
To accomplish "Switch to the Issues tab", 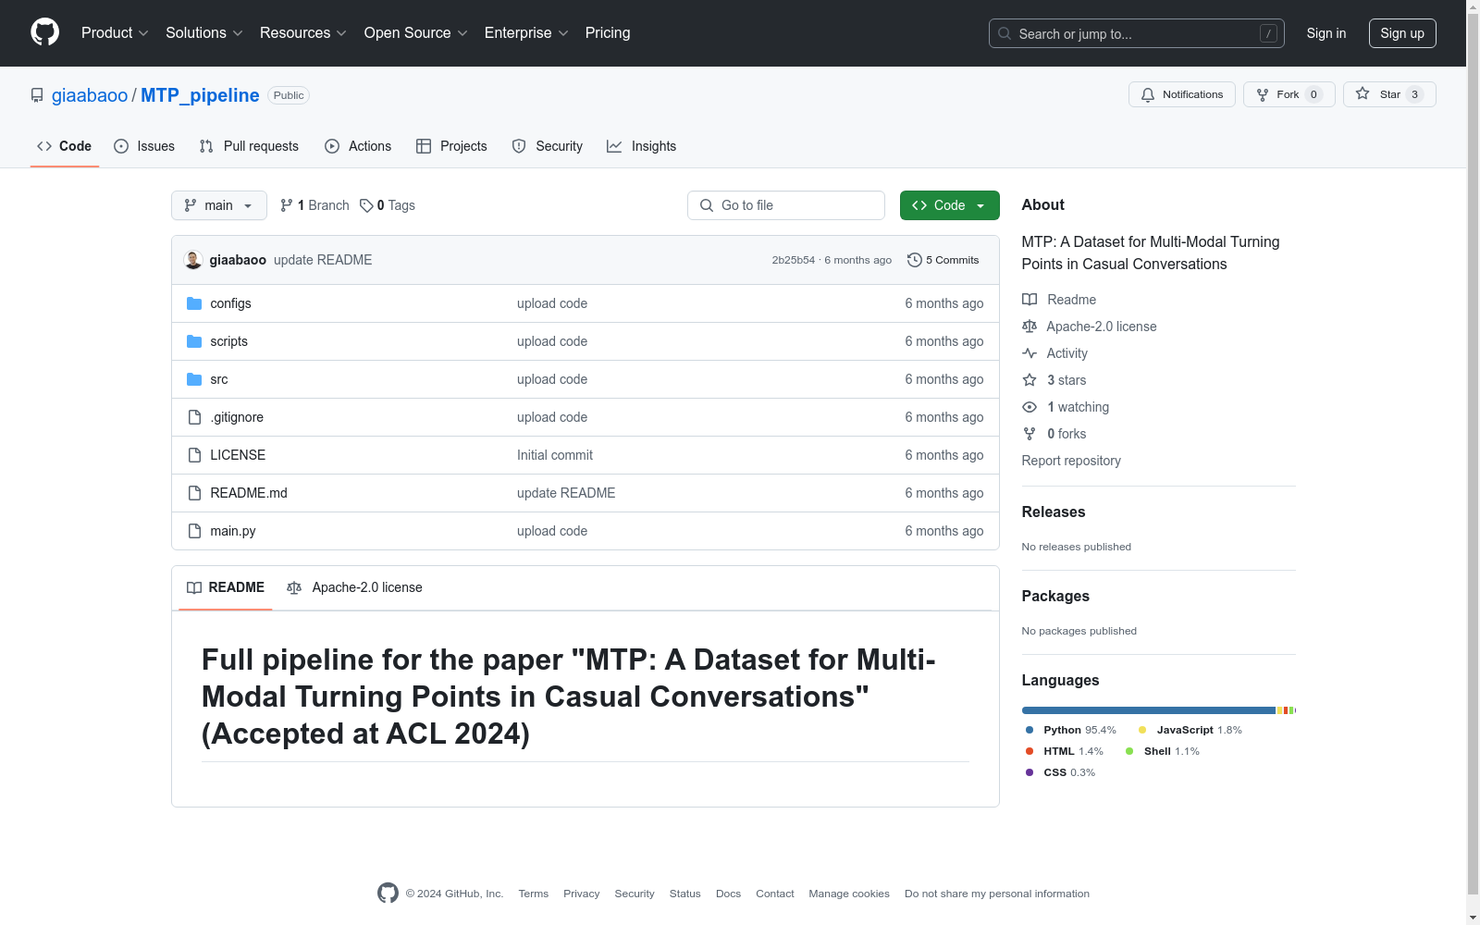I will [x=144, y=146].
